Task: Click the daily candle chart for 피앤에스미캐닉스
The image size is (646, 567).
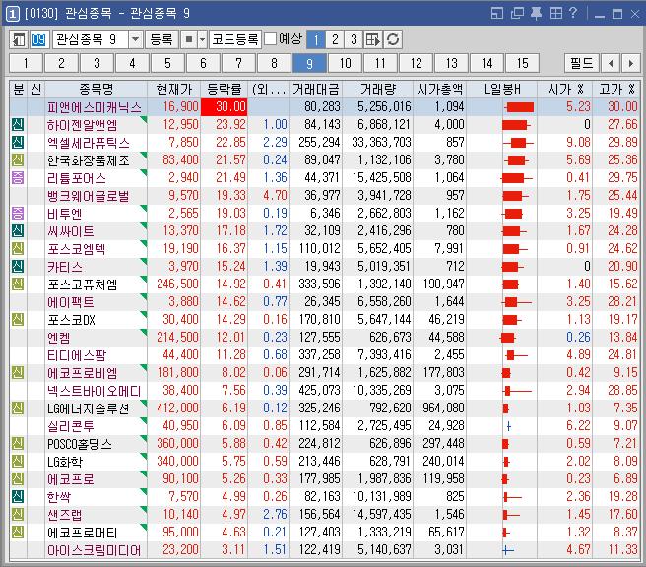Action: click(x=519, y=107)
